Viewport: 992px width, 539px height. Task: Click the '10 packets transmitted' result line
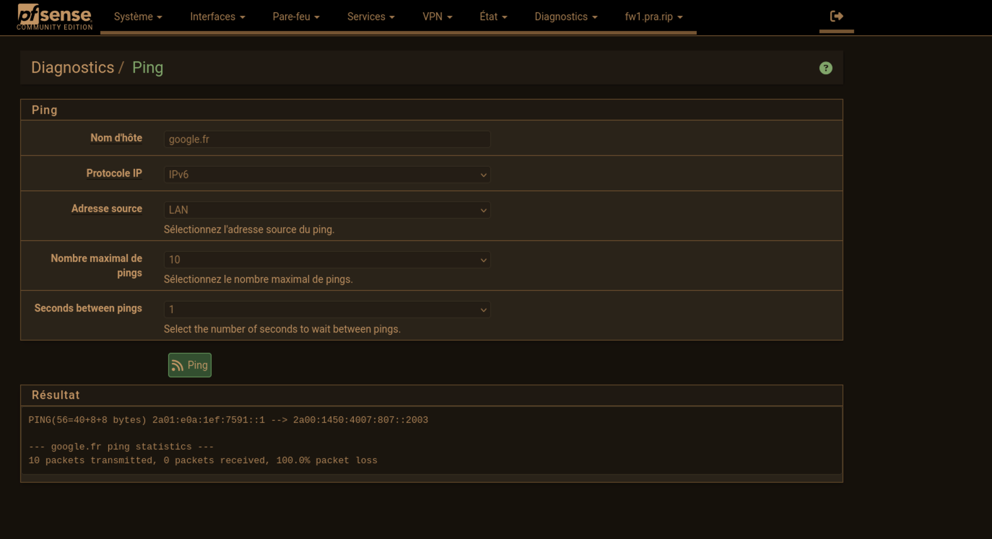pyautogui.click(x=203, y=460)
